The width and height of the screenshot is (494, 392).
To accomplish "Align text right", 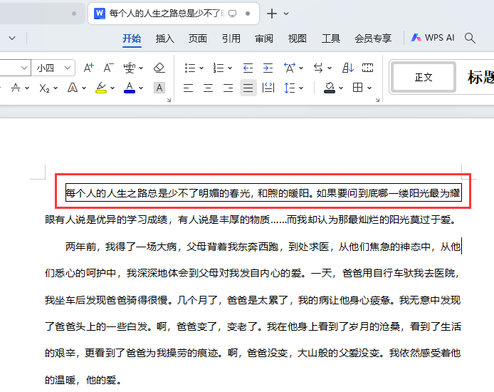I will (228, 88).
